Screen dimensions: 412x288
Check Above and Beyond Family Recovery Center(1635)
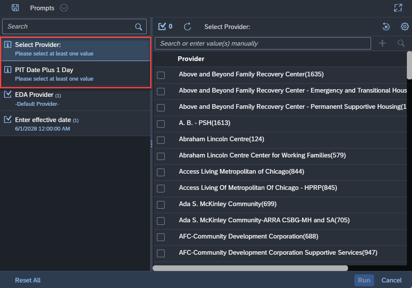[x=161, y=75]
